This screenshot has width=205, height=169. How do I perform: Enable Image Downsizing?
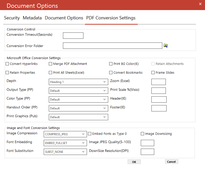(x=142, y=134)
